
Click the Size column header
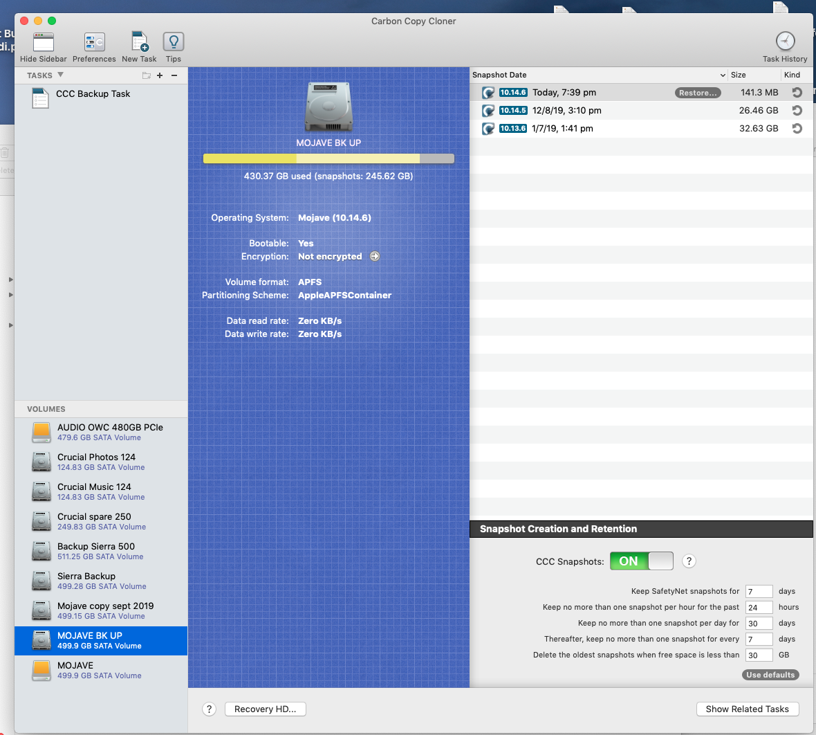point(754,75)
